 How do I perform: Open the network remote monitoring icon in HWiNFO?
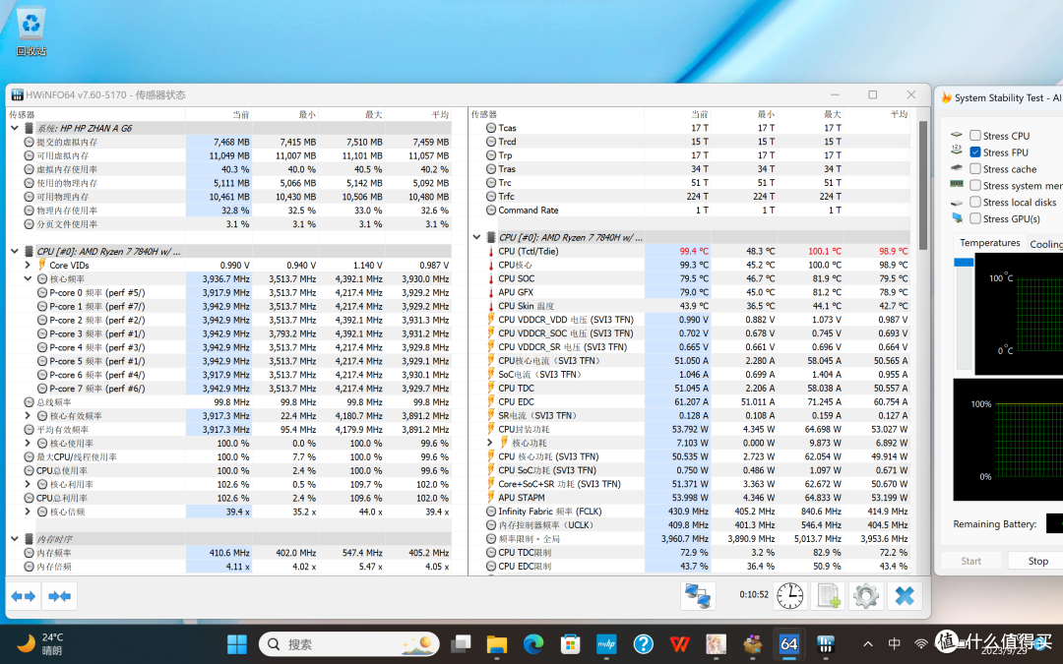tap(698, 596)
